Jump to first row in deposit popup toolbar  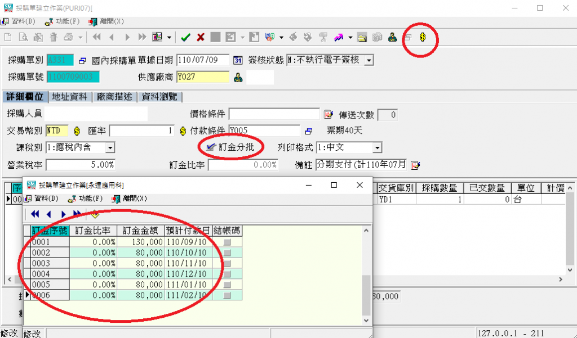(35, 214)
